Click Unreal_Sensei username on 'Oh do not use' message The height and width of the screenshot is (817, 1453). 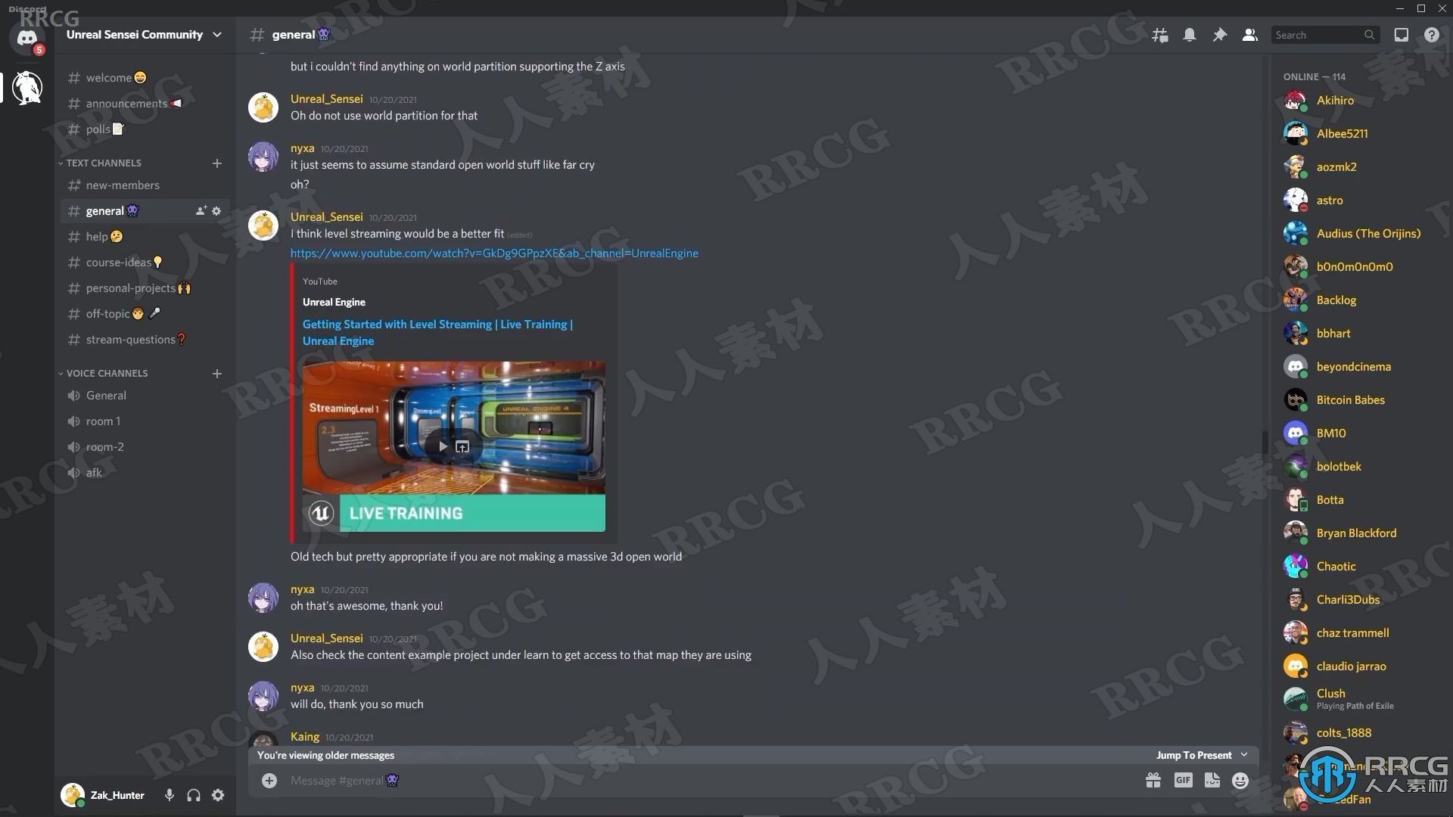(x=326, y=99)
